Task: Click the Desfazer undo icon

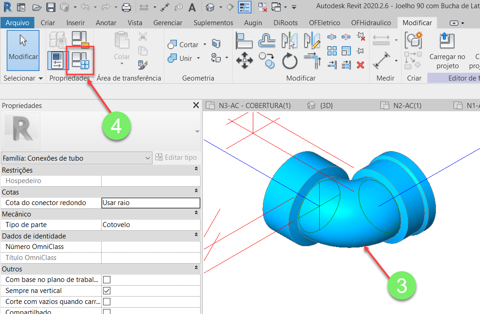Action: tap(85, 7)
